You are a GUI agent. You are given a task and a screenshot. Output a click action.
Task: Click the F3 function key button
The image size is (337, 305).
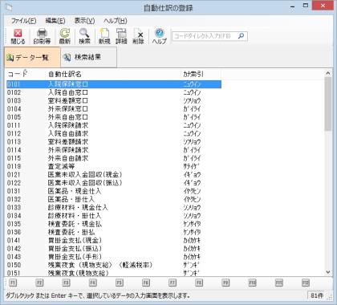pyautogui.click(x=66, y=283)
